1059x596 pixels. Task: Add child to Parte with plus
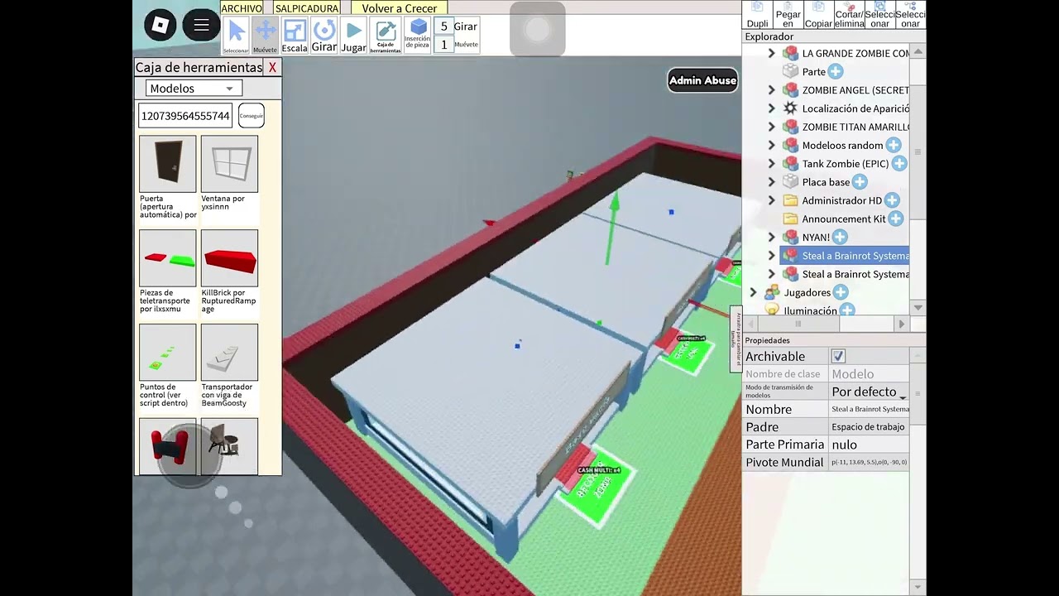pyautogui.click(x=836, y=72)
